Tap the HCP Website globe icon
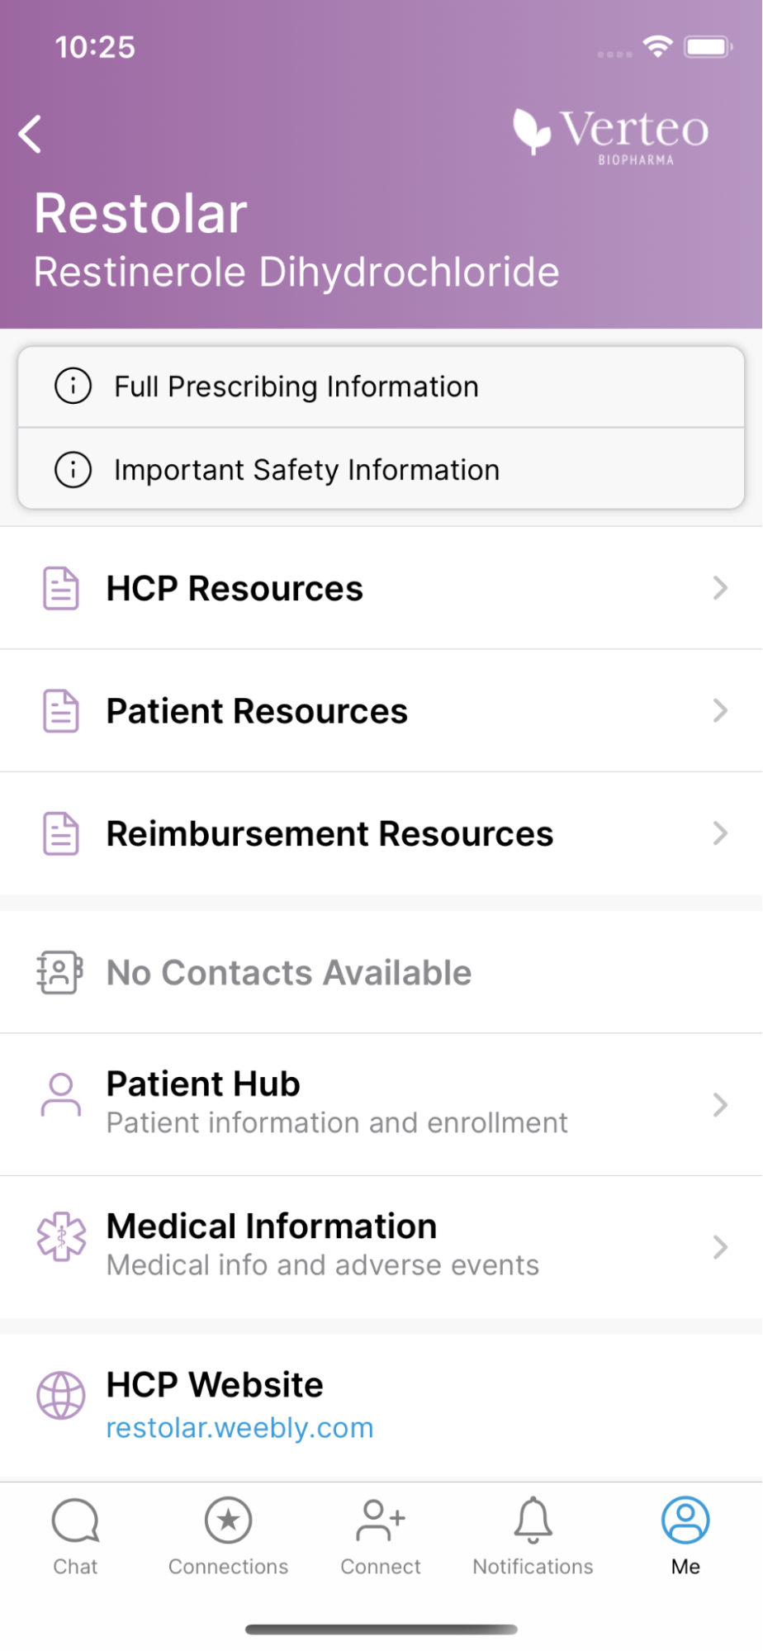 click(x=60, y=1396)
